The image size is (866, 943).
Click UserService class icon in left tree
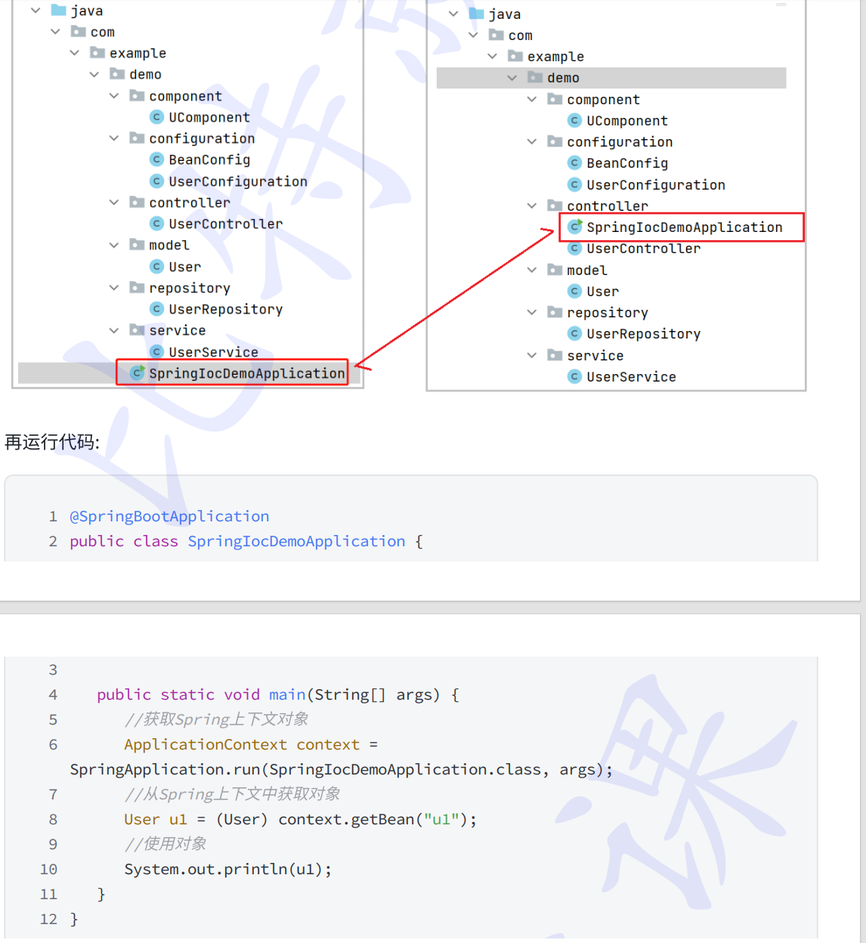157,352
